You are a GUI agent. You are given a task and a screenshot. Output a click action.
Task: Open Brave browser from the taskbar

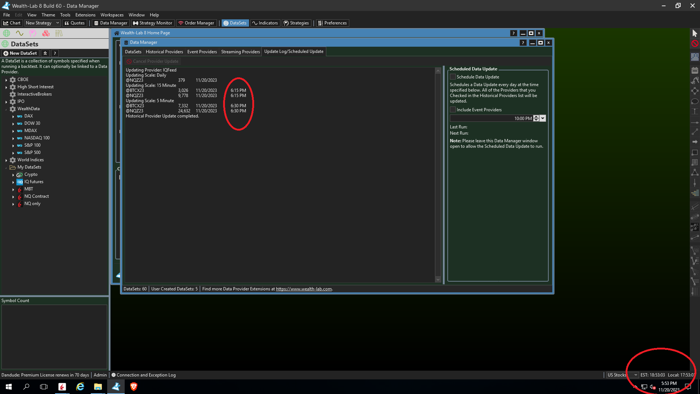tap(133, 387)
